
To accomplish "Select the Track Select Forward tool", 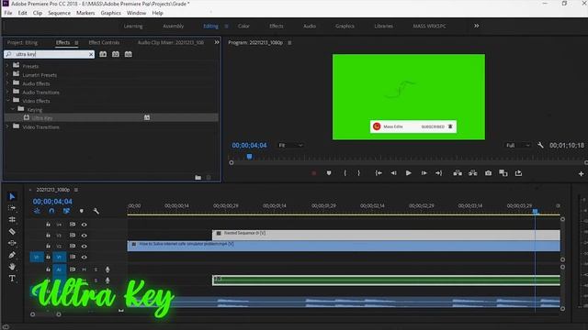I will (x=12, y=208).
